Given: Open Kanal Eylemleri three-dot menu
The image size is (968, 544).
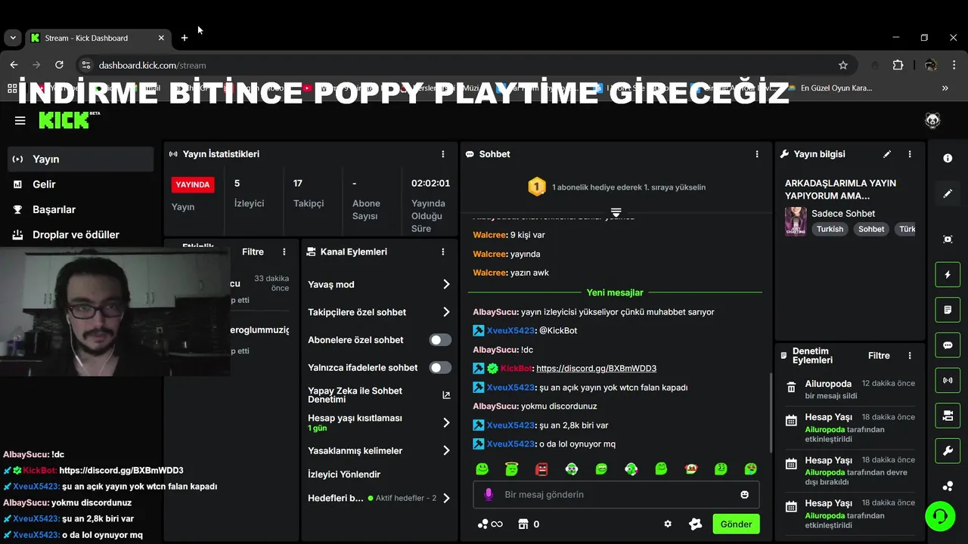Looking at the screenshot, I should pos(443,252).
